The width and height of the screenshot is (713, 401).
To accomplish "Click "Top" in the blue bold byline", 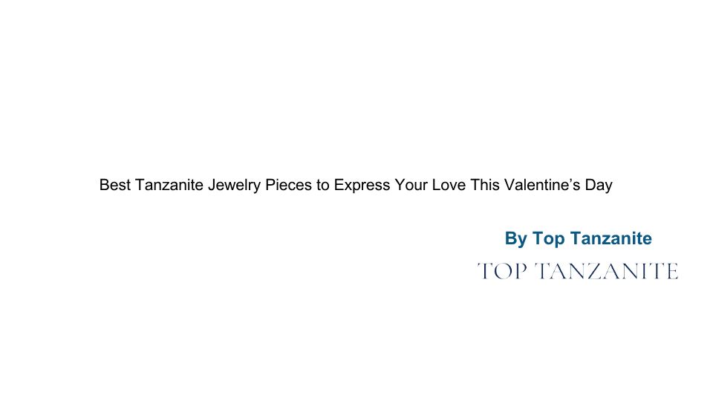I will coord(549,239).
